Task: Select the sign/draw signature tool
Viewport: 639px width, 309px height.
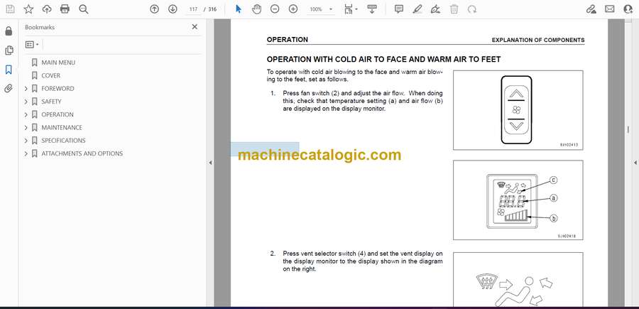Action: 435,9
